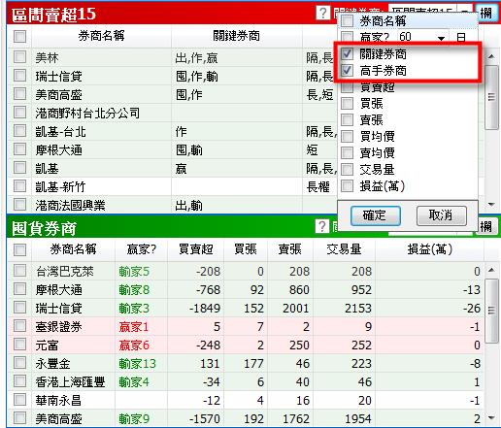Click -1849 value in 瑞士信貸 row
This screenshot has width=501, height=428.
point(205,309)
